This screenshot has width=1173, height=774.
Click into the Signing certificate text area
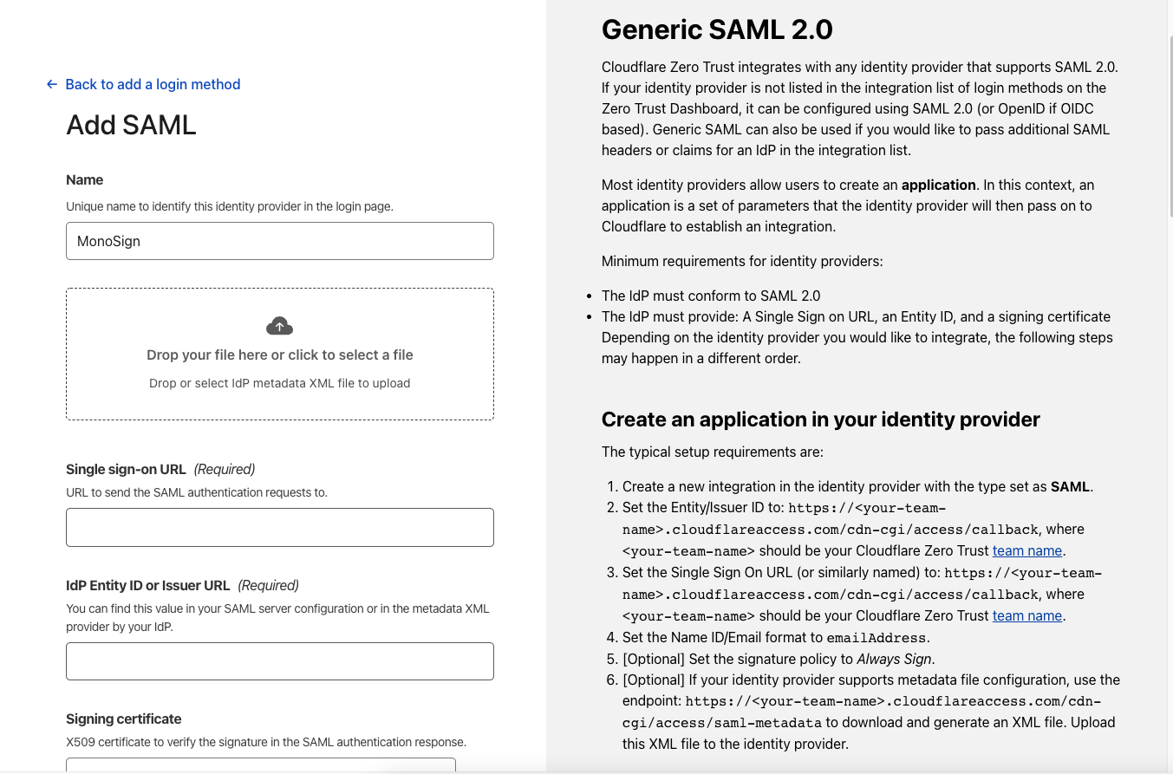point(260,765)
